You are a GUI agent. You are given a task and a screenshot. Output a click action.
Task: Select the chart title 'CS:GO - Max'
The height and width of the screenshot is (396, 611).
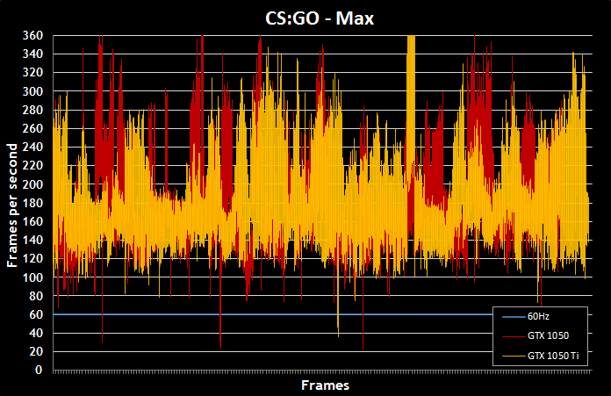[x=320, y=18]
